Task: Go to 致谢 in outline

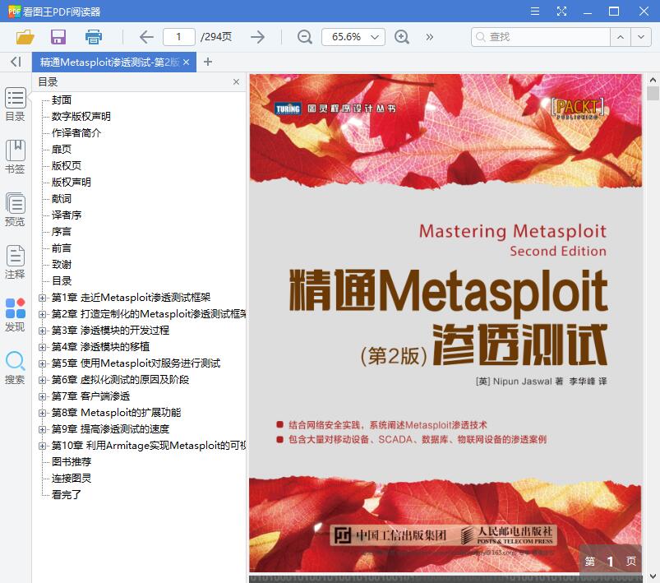Action: point(62,264)
